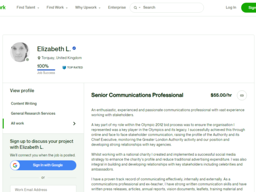Screen dimensions: 256x192
Task: Click the Work Email Address field
Action: [x=43, y=189]
